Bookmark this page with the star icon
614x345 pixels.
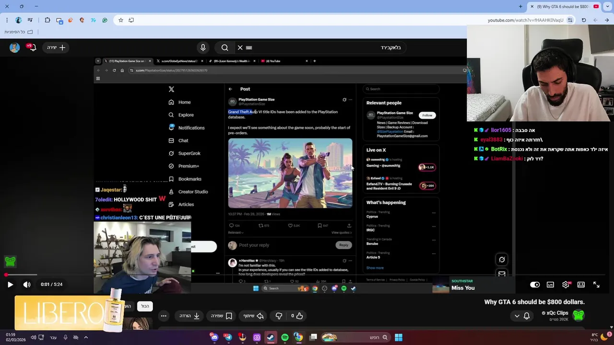(120, 20)
